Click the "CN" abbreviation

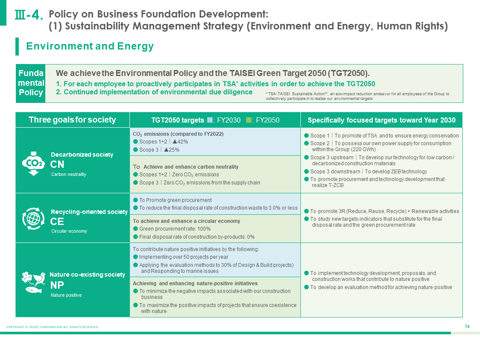coord(57,164)
